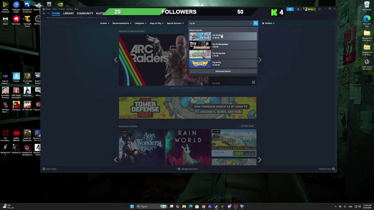Click Add a Game
This screenshot has height=210, width=374.
[49, 169]
